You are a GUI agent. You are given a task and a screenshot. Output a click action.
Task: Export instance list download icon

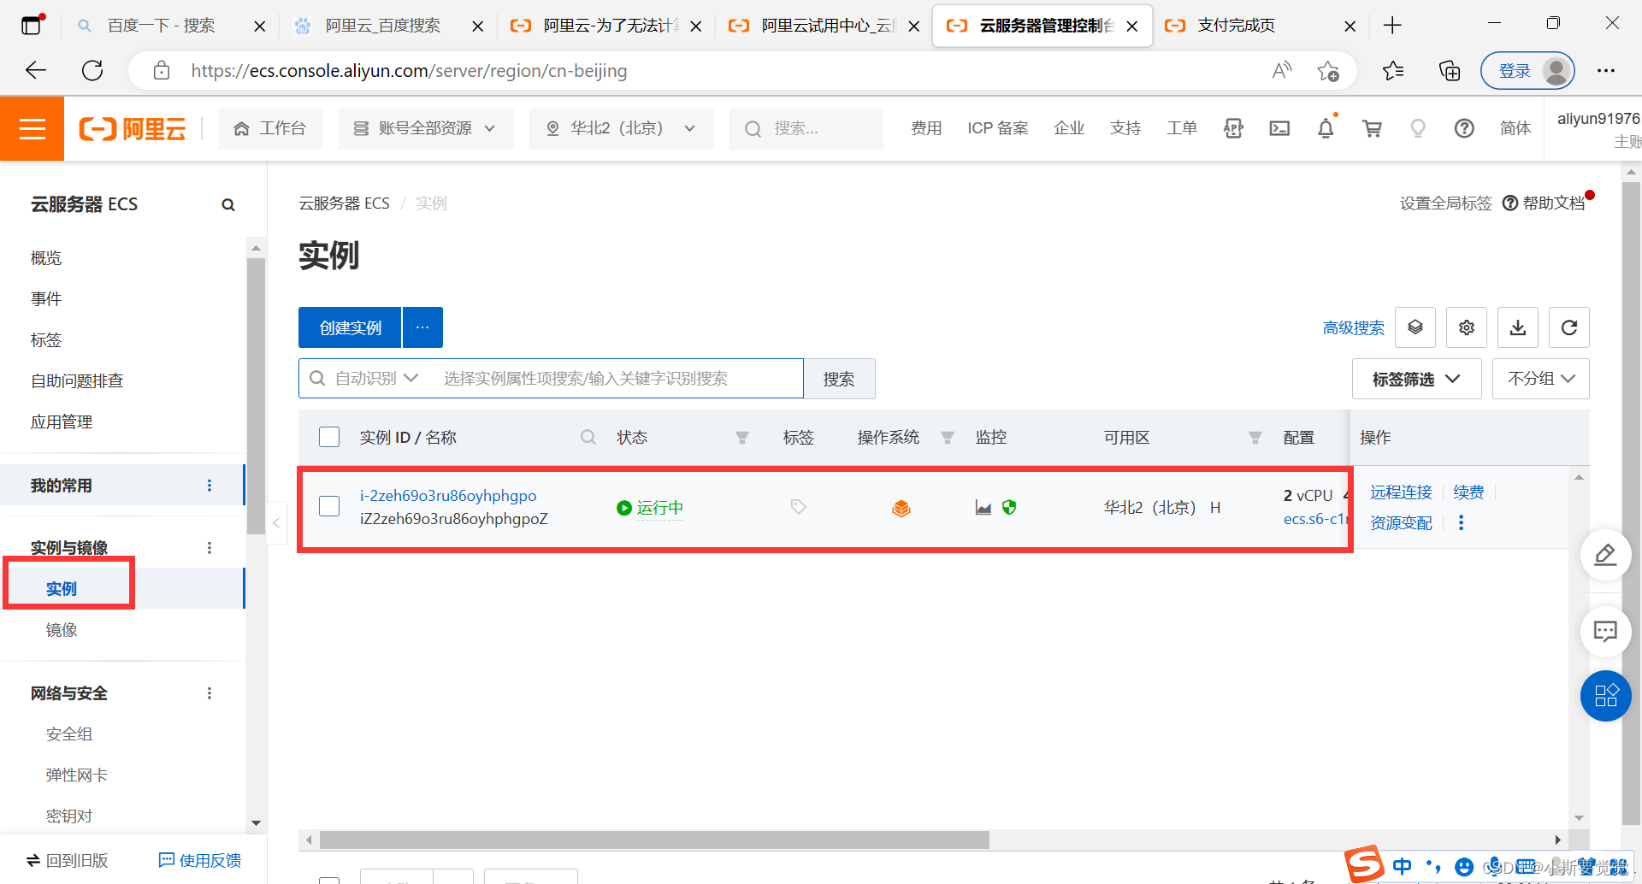coord(1518,327)
